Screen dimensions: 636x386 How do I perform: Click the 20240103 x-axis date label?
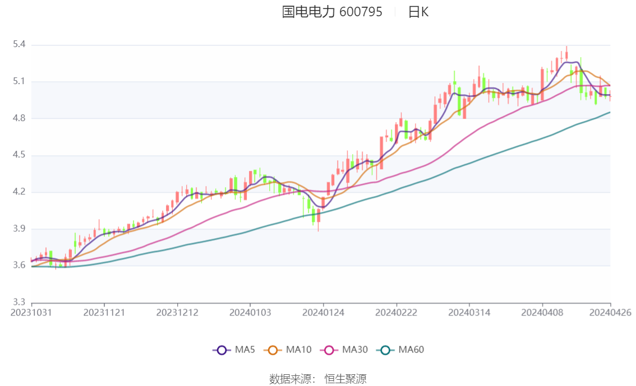tap(250, 313)
